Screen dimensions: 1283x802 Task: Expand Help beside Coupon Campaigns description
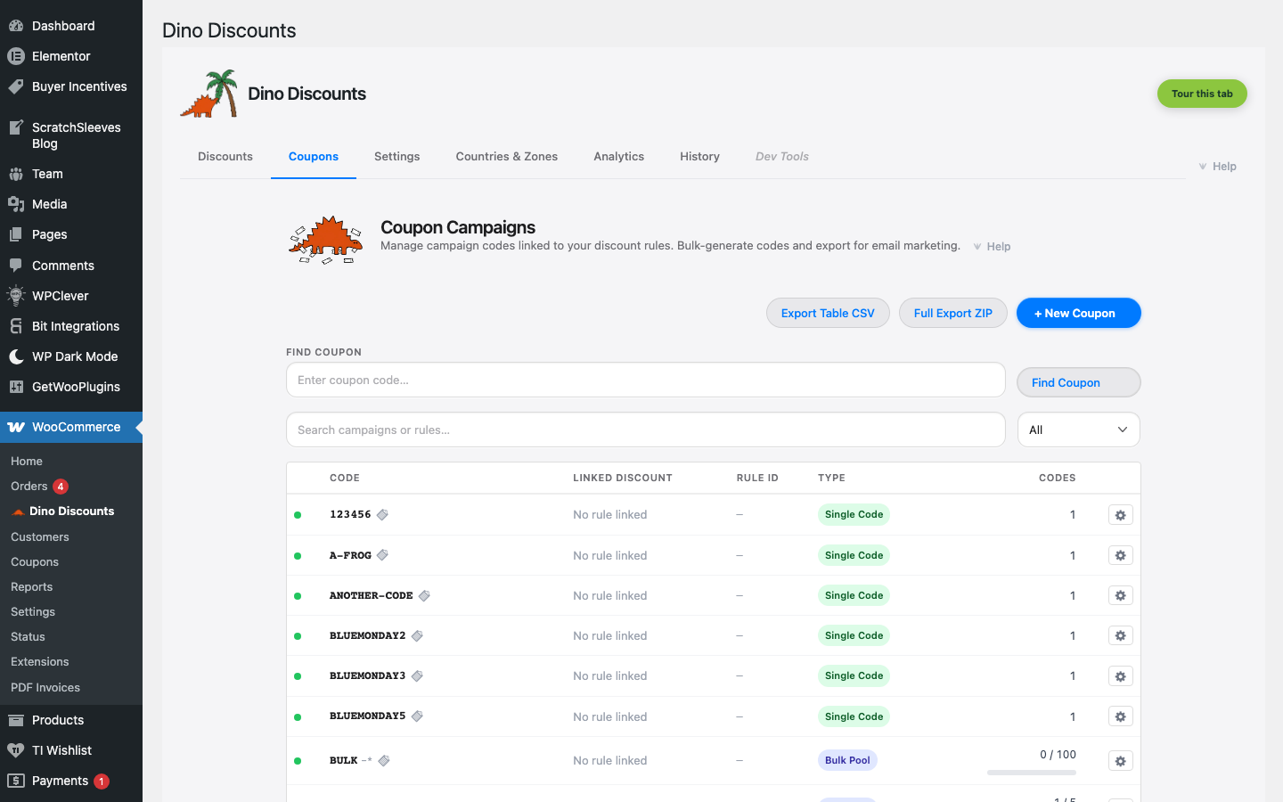click(992, 247)
